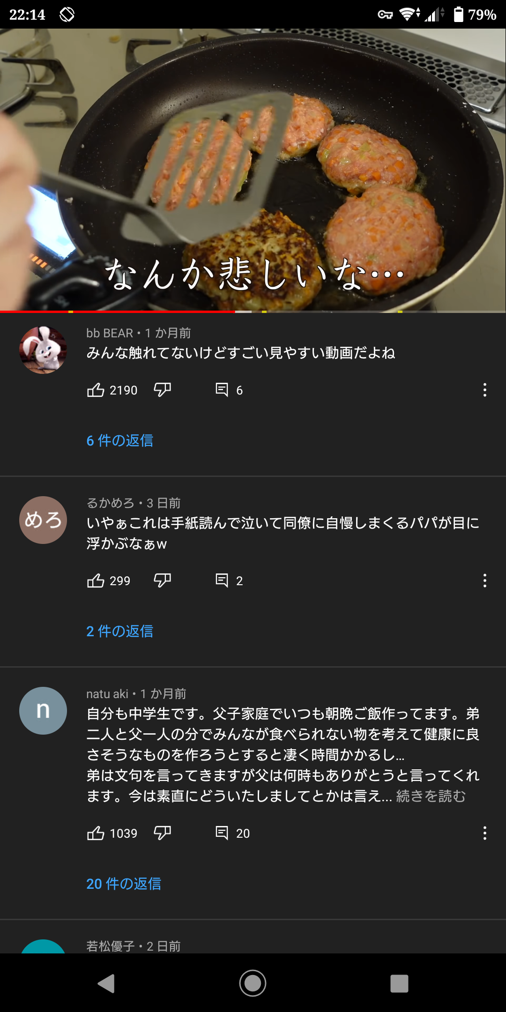Viewport: 506px width, 1012px height.
Task: Tap the Android home navigation button
Action: (x=253, y=983)
